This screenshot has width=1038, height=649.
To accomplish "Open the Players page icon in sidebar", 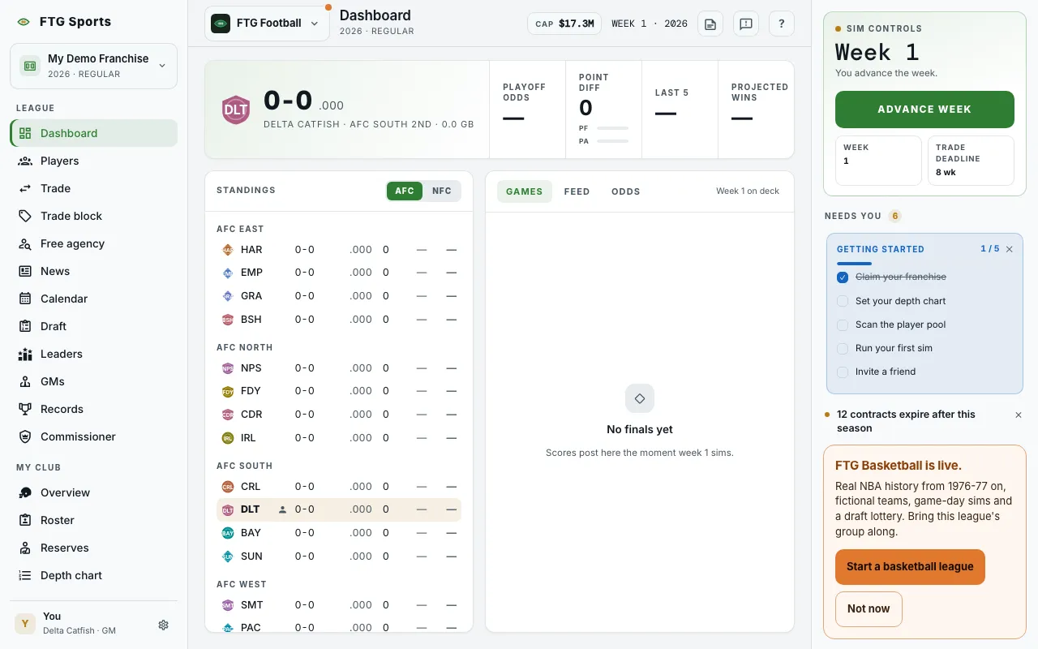I will [25, 161].
